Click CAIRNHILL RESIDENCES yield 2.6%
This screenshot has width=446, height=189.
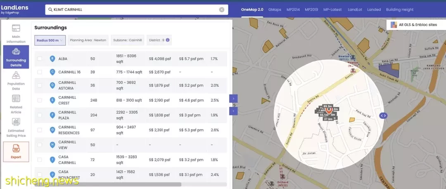(x=215, y=130)
